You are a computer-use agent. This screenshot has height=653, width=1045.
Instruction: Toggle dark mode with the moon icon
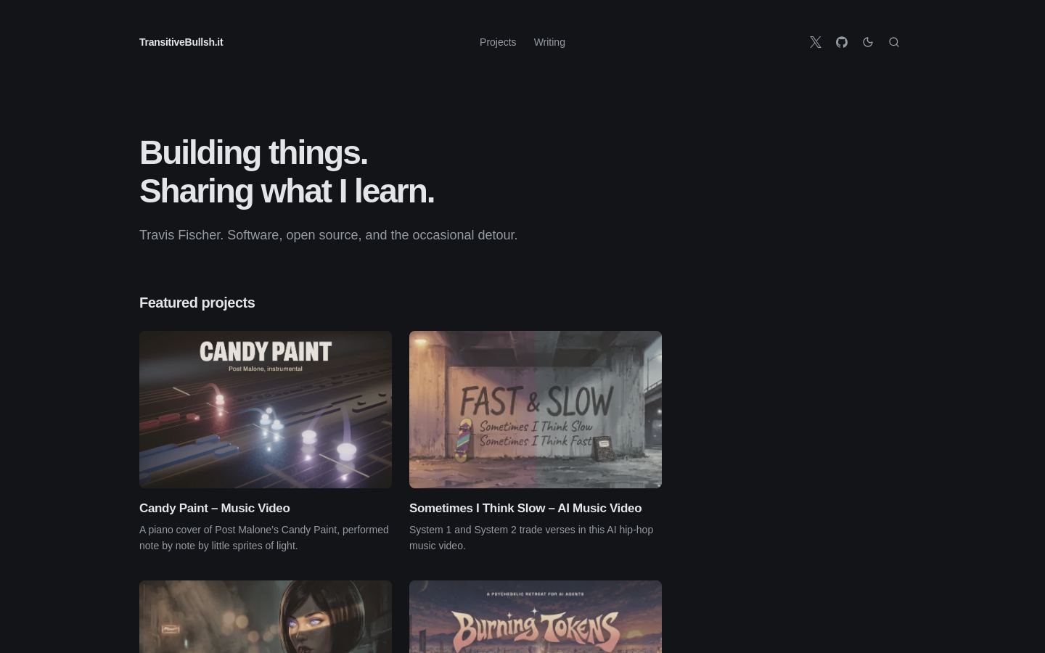click(x=868, y=42)
